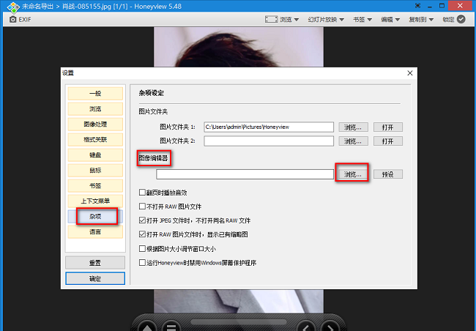Open the 编辑 edit dropdown

click(x=390, y=20)
